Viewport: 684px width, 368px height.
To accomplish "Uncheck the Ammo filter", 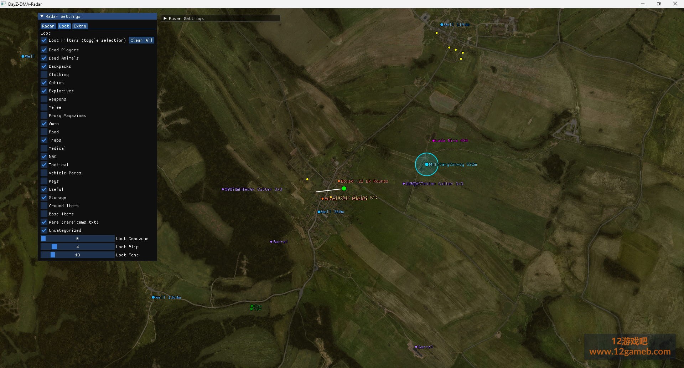I will 44,124.
